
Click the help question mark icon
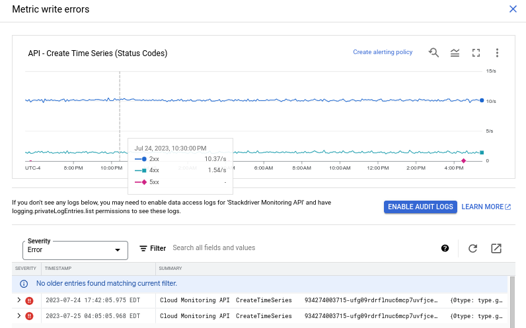tap(445, 248)
